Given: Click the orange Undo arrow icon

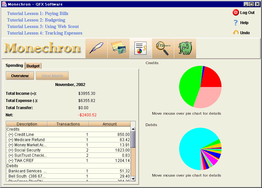Looking at the screenshot, I should pos(236,33).
